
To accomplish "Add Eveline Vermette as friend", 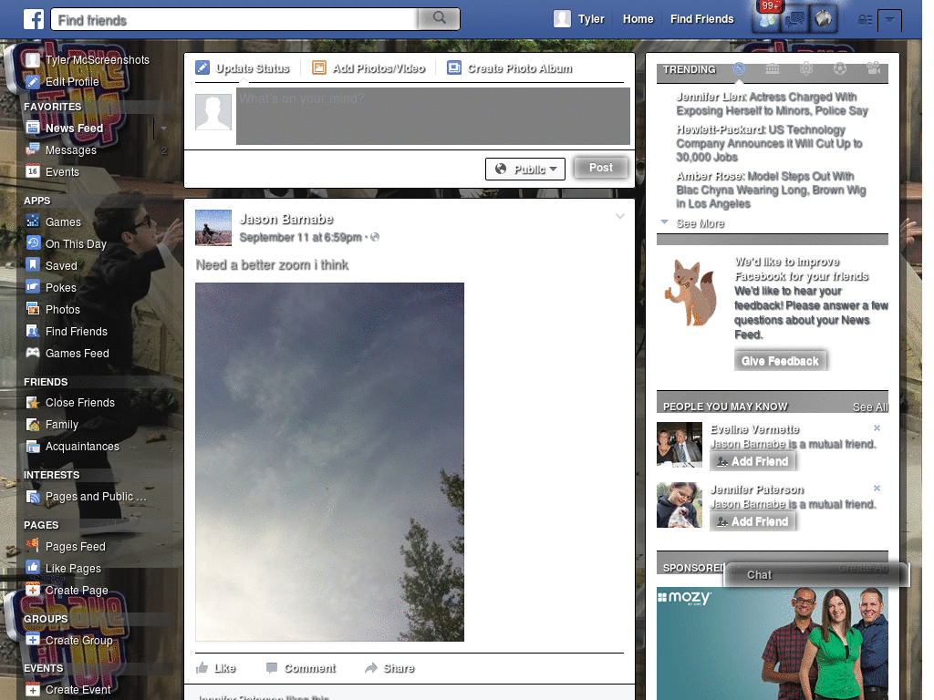I will pos(752,461).
